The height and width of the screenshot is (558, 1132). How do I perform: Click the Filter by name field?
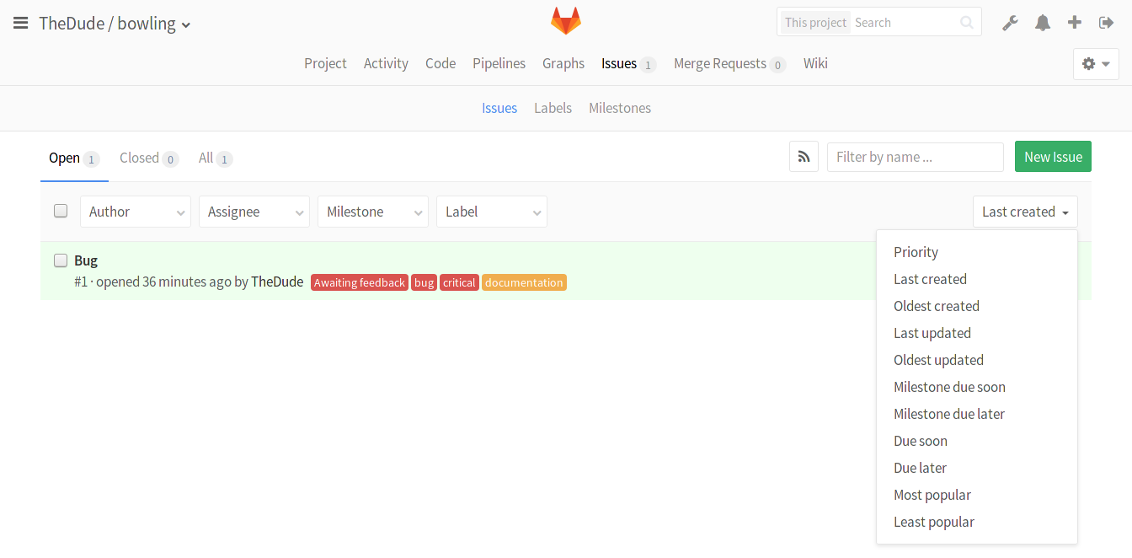click(x=915, y=156)
